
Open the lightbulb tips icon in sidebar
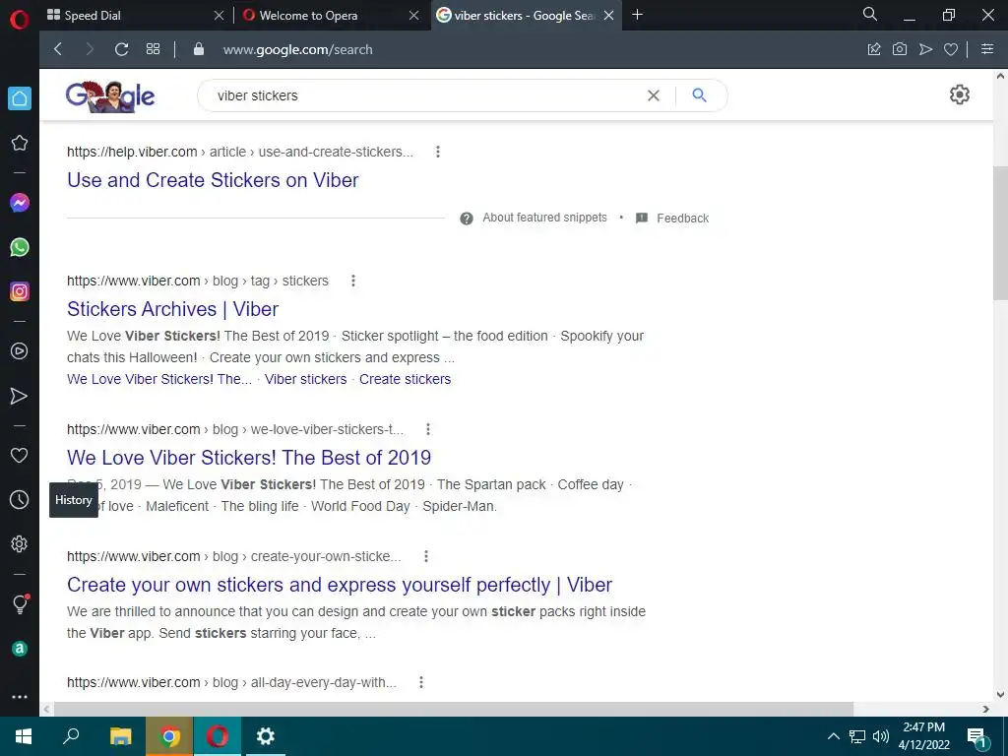point(21,604)
